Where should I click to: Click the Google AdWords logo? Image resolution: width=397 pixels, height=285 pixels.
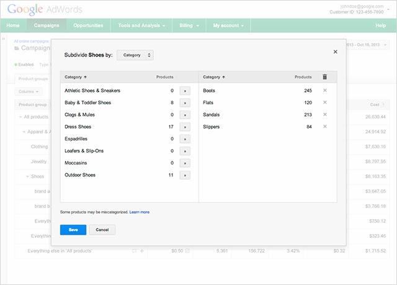point(45,10)
